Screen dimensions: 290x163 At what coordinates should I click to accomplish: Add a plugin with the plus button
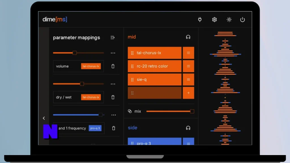[x=188, y=93]
